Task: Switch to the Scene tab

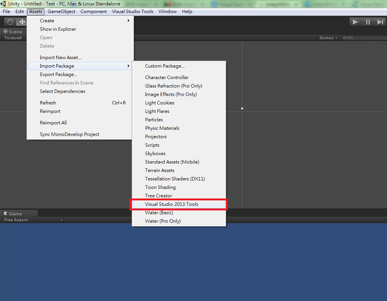Action: click(x=13, y=31)
